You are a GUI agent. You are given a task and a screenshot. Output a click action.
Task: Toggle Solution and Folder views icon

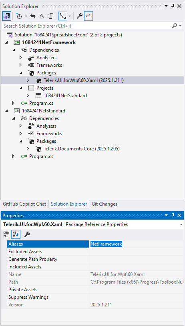(x=7, y=16)
